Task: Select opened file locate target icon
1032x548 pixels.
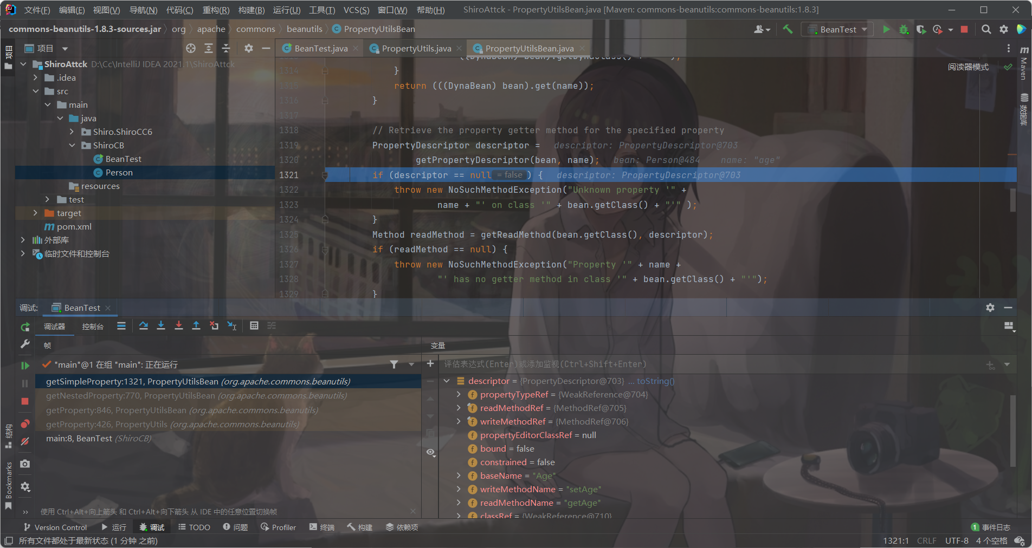Action: point(191,48)
